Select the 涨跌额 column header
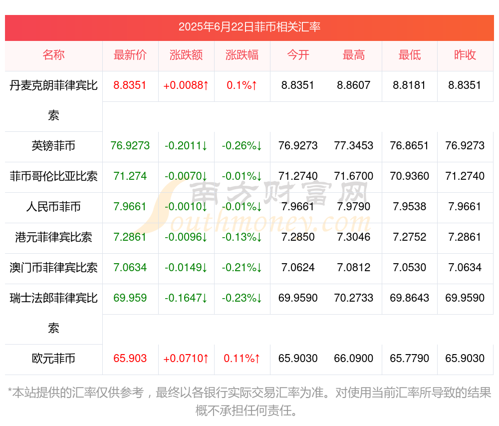The width and height of the screenshot is (499, 426). click(x=186, y=55)
